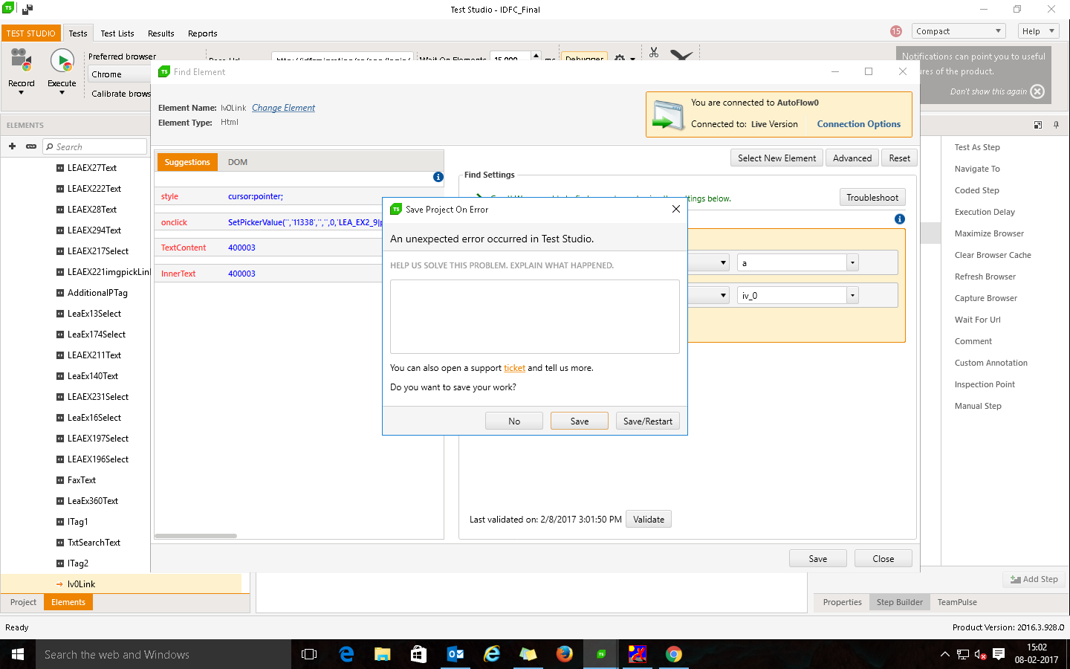Expand the Execute dropdown arrow
The height and width of the screenshot is (669, 1070).
coord(62,93)
